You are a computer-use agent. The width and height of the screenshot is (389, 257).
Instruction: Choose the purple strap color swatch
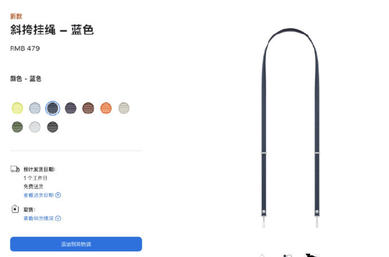70,108
